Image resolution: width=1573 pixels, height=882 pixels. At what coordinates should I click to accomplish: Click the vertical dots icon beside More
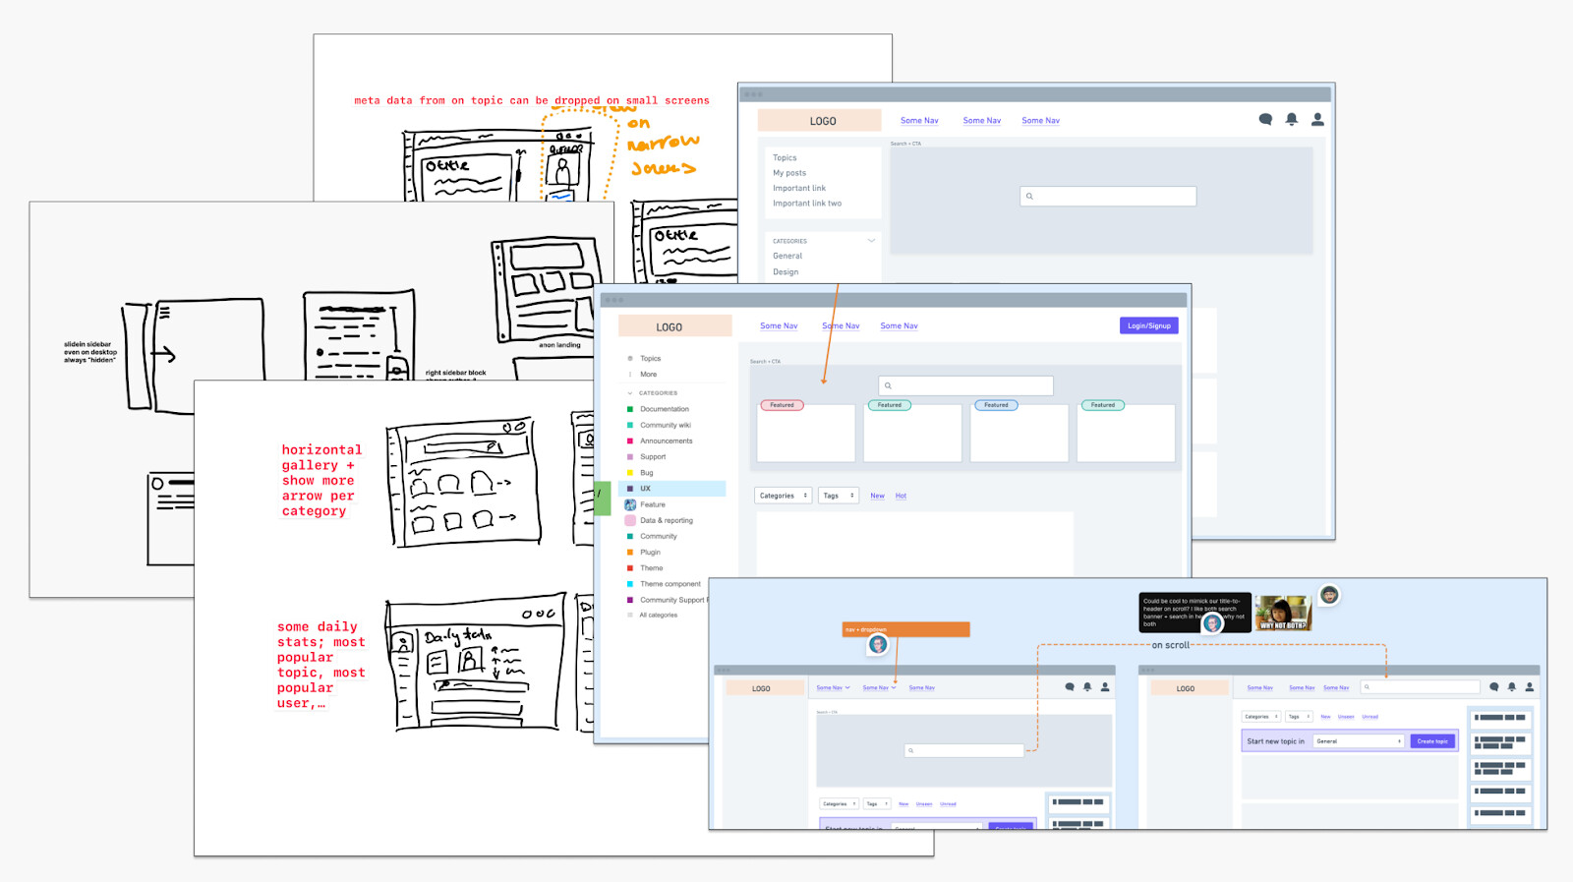[630, 375]
